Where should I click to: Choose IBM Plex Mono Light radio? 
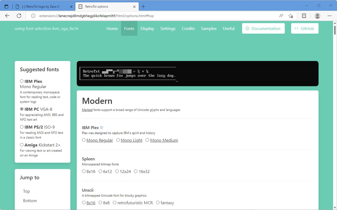coord(118,140)
